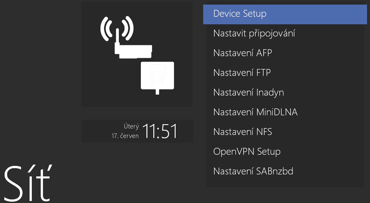
Task: Click the large Síť screen title
Action: pyautogui.click(x=28, y=184)
